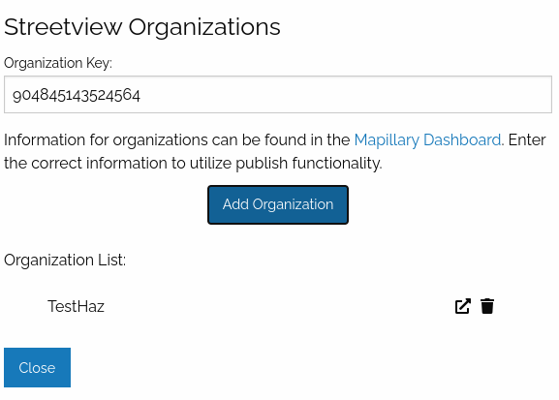Open TestHaz organization in external link
559x400 pixels.
coord(463,306)
